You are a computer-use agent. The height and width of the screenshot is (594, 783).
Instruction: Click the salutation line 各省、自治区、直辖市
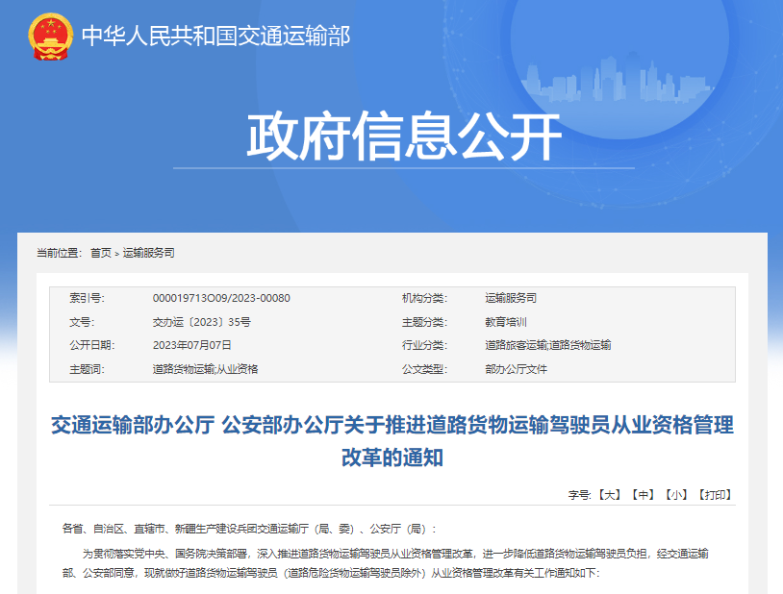249,529
